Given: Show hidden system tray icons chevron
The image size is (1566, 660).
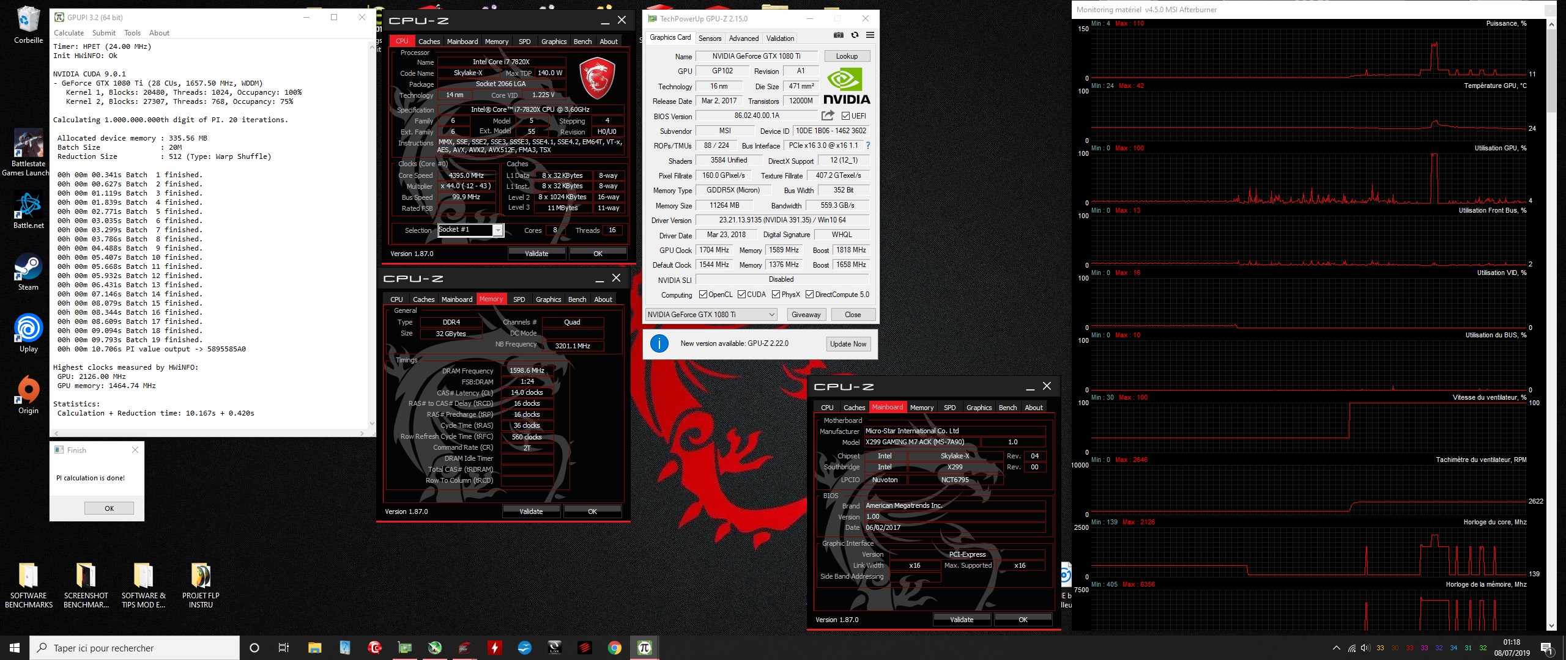Looking at the screenshot, I should [1337, 648].
